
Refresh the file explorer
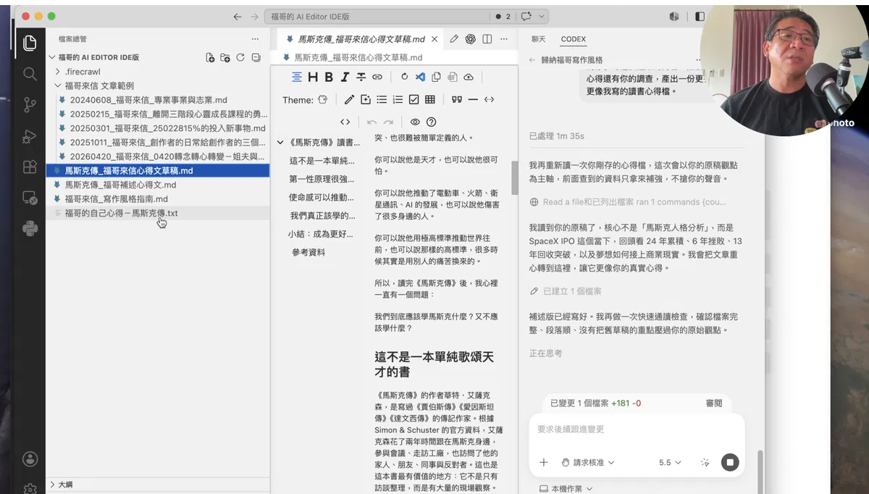[240, 57]
